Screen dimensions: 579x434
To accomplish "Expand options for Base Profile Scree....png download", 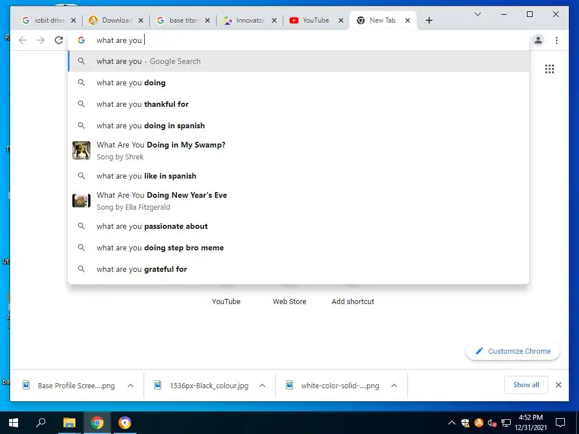I will [131, 385].
